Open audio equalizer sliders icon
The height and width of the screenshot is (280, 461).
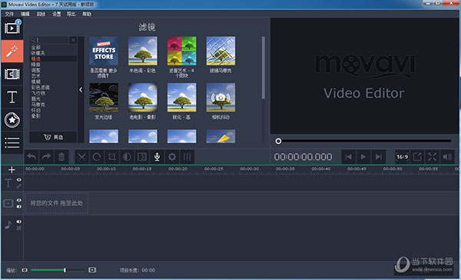click(x=187, y=157)
